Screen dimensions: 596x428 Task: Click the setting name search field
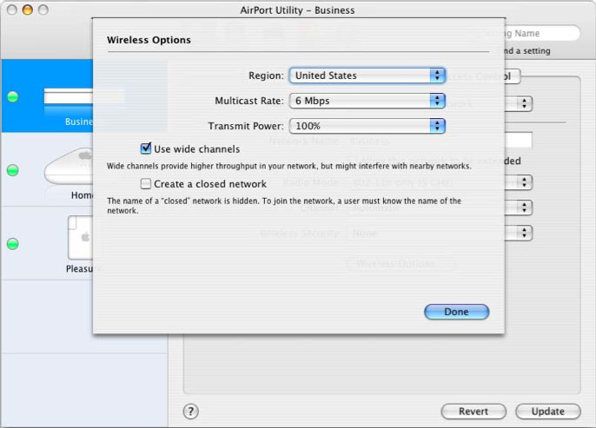(542, 33)
